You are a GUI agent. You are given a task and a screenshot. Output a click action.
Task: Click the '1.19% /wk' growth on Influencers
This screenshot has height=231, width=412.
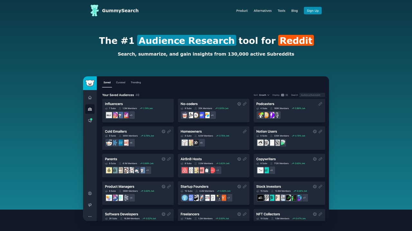146,108
